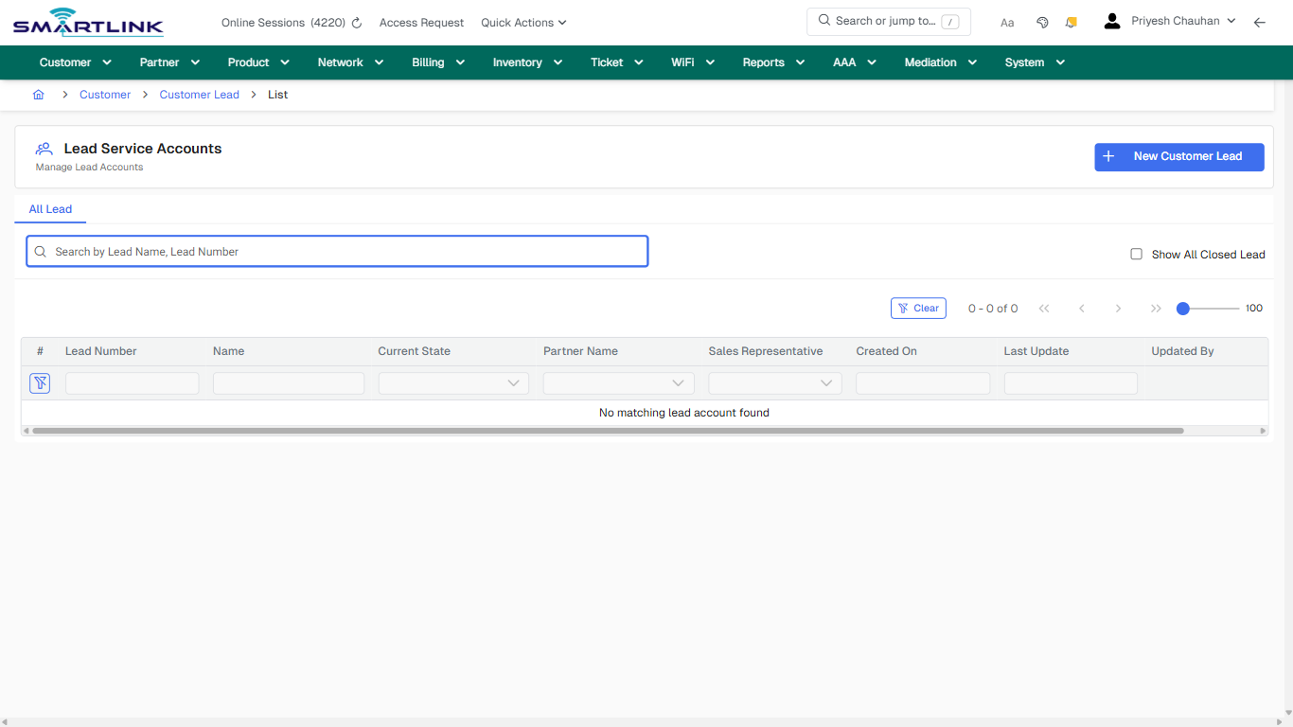Open the Quick Actions menu

coord(523,22)
